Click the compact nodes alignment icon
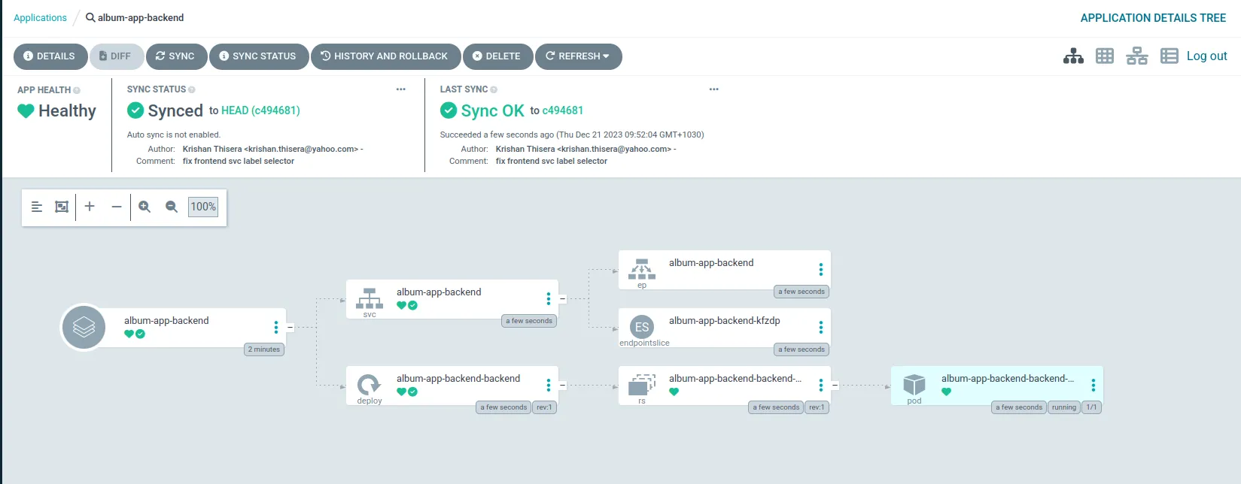Image resolution: width=1241 pixels, height=484 pixels. click(37, 207)
